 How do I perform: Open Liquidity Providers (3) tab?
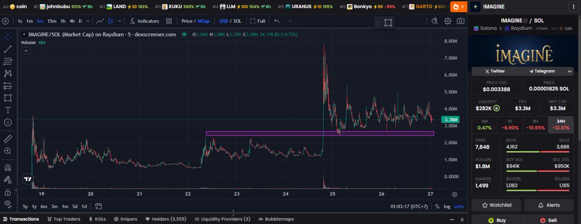point(222,219)
